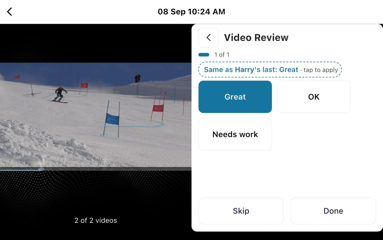383x240 pixels.
Task: Skip this video review
Action: 241,211
